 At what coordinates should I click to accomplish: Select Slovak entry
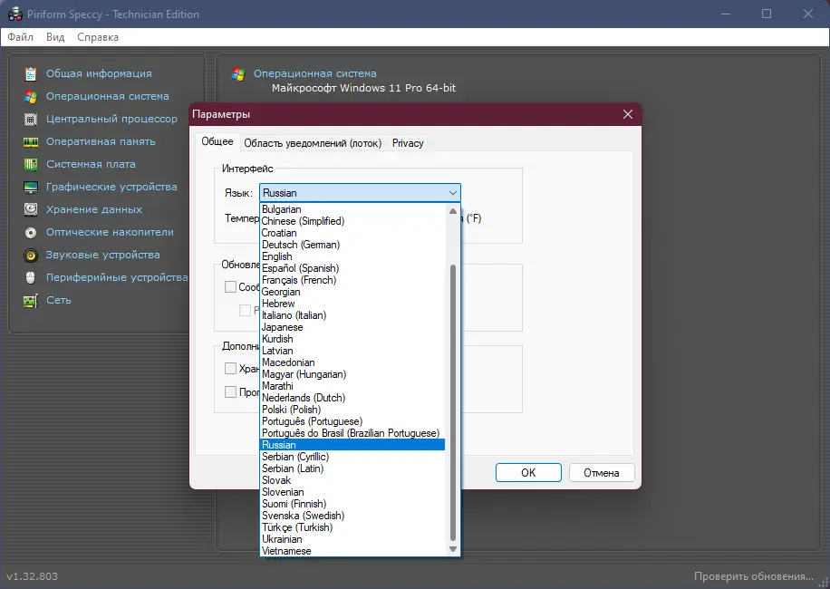[x=353, y=480]
